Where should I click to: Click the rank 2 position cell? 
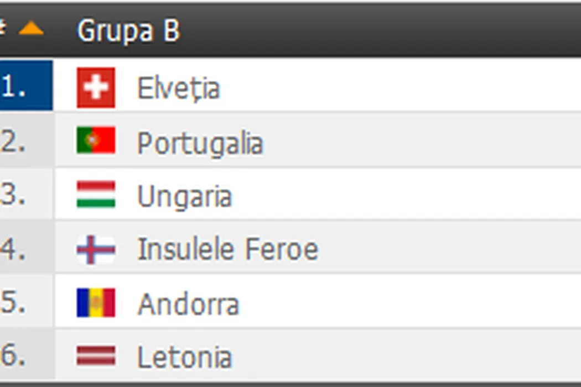pos(25,140)
